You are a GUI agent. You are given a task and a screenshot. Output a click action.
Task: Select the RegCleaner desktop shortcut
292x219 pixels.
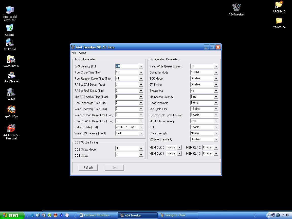(12, 77)
